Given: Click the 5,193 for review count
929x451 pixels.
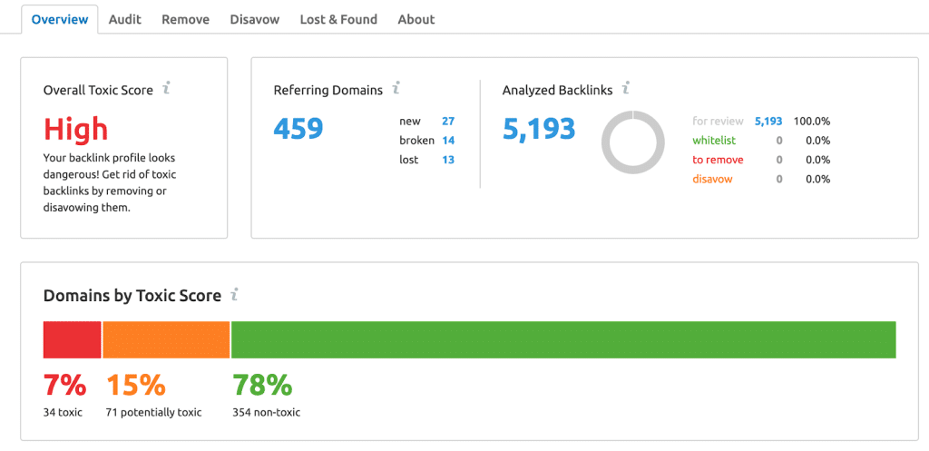Looking at the screenshot, I should (768, 122).
